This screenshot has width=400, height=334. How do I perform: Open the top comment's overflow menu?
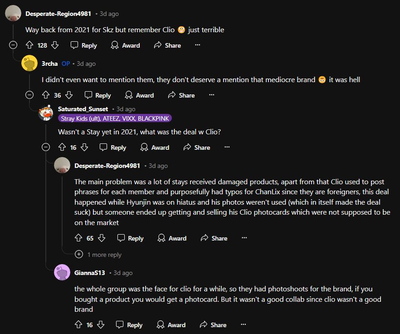point(197,45)
